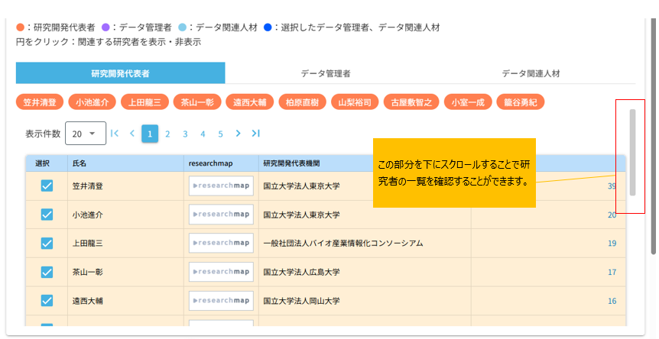Sort by 氏名 column header
659x339 pixels.
(80, 163)
